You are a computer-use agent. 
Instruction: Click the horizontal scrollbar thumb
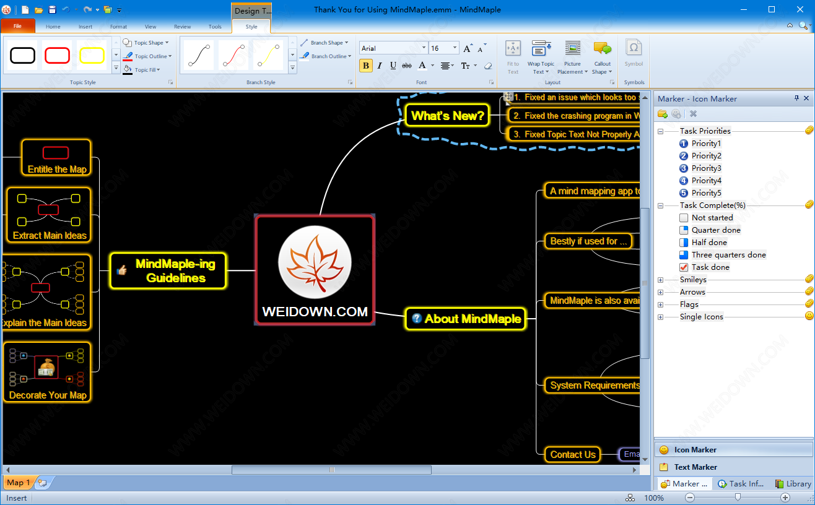click(332, 470)
